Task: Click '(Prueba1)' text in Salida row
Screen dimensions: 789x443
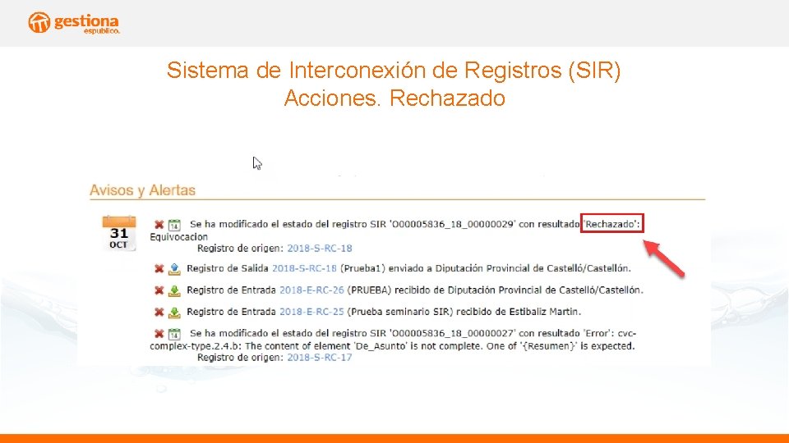Action: click(362, 268)
